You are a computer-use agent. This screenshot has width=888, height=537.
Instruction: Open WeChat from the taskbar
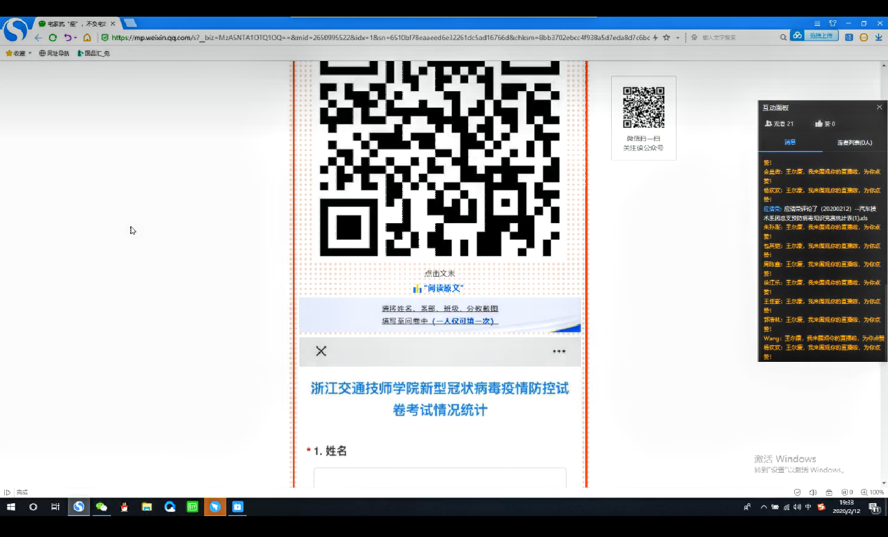(x=101, y=507)
